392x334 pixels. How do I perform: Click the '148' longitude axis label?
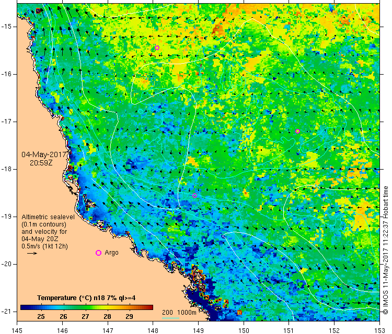tap(153, 330)
